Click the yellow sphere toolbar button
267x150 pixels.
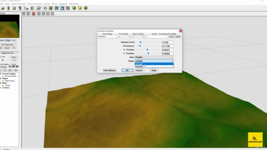80,8
